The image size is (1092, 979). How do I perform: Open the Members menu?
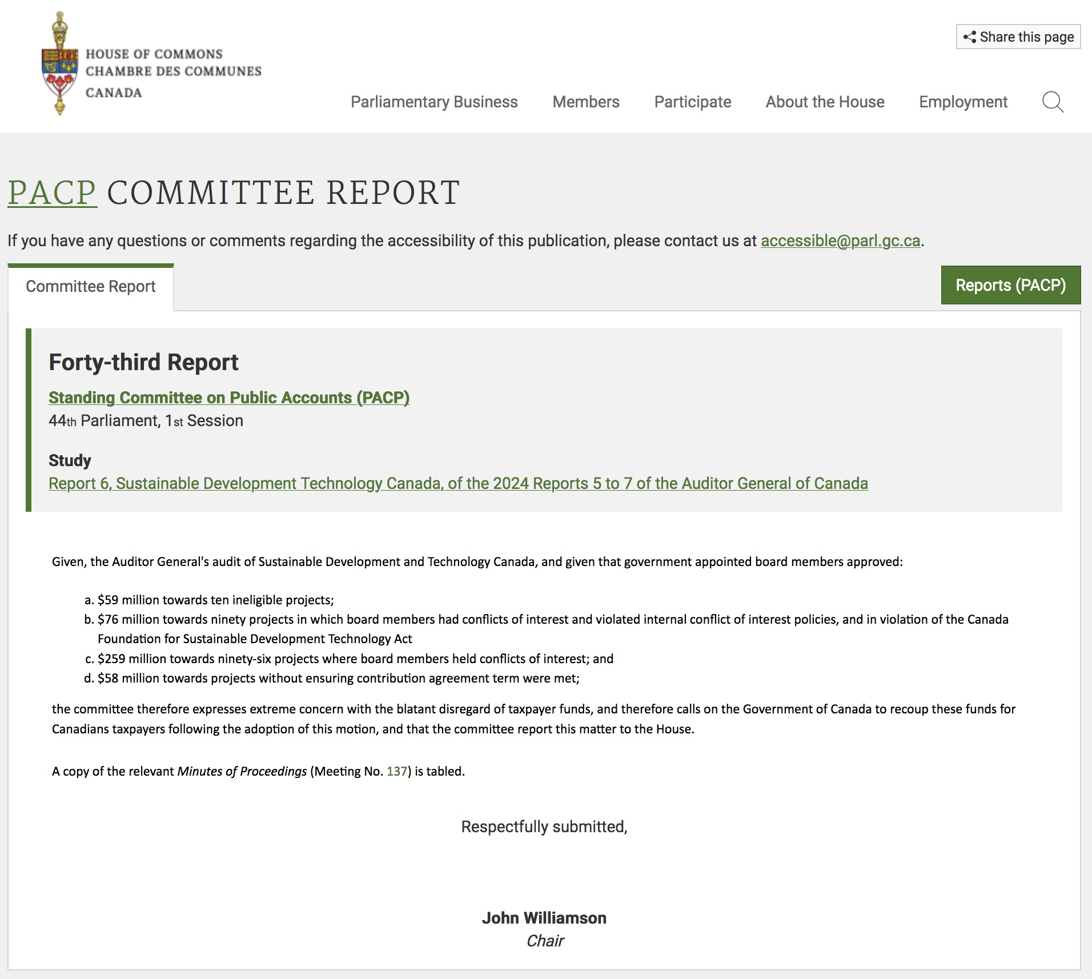click(586, 102)
